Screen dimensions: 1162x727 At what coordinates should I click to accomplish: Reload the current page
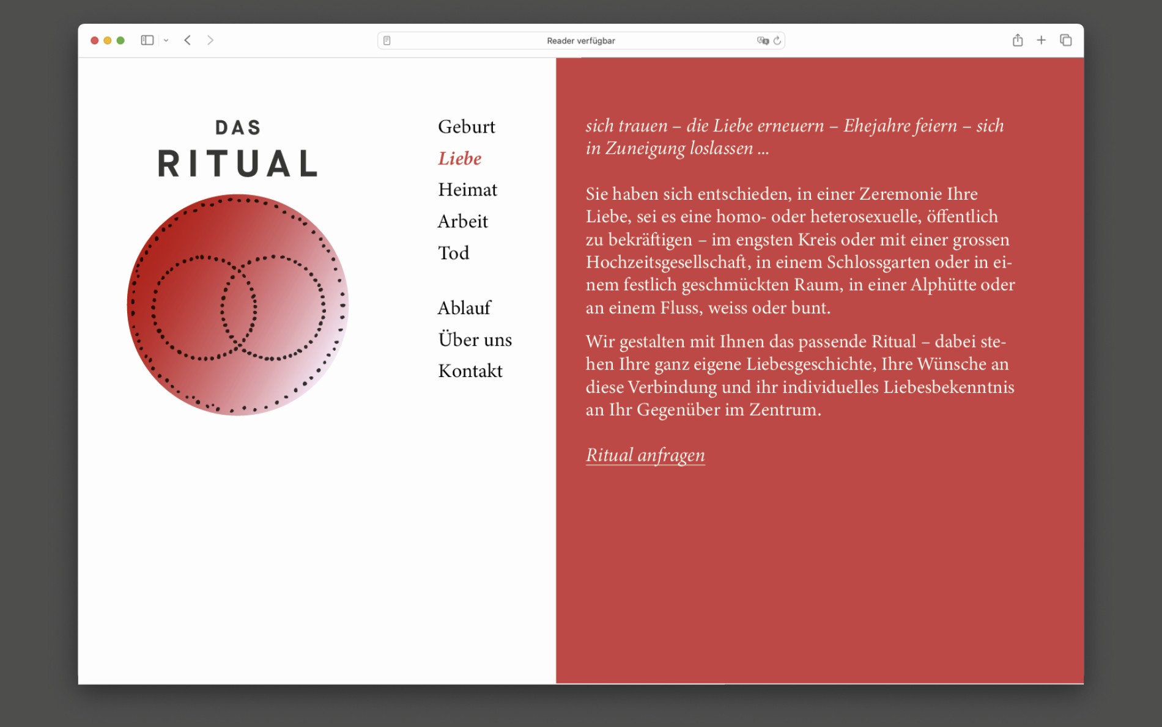[x=777, y=41]
